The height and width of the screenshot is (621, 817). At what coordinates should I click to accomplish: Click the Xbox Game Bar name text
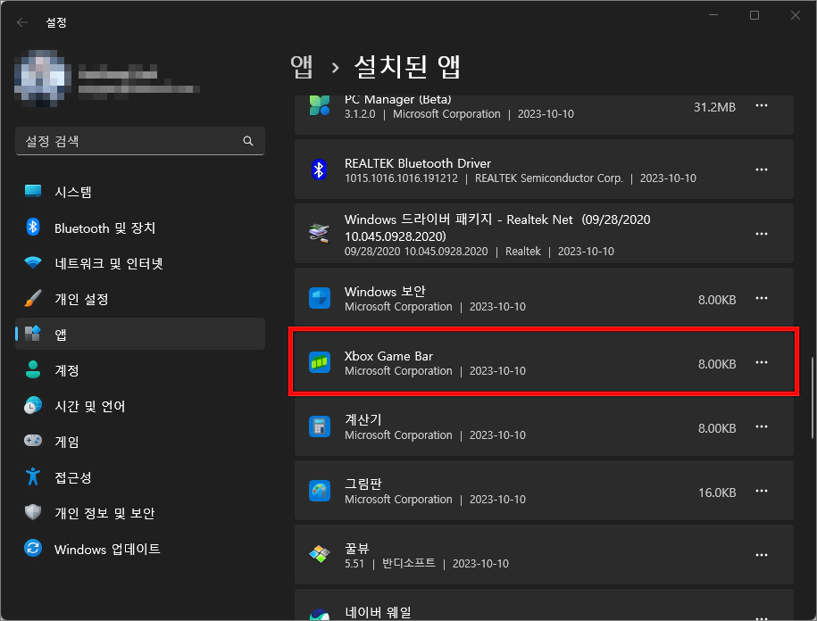tap(388, 356)
